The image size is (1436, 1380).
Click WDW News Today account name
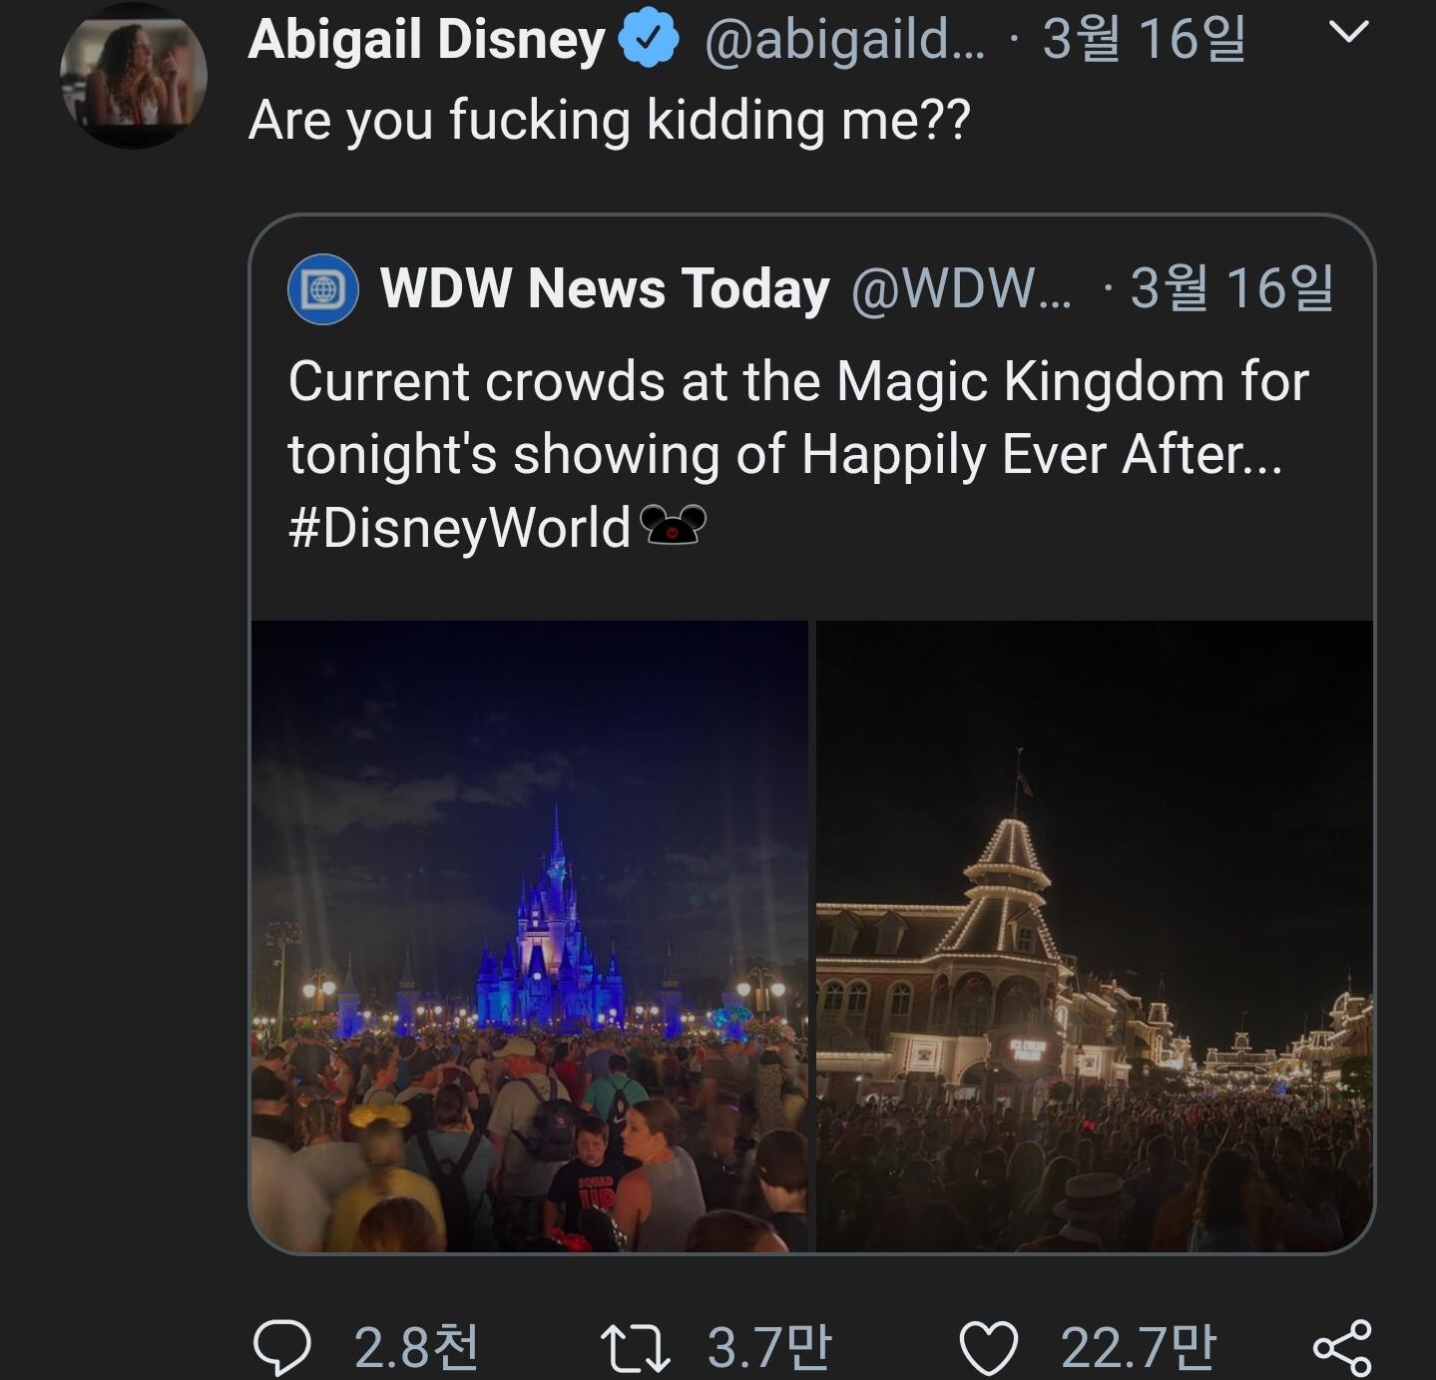(605, 289)
